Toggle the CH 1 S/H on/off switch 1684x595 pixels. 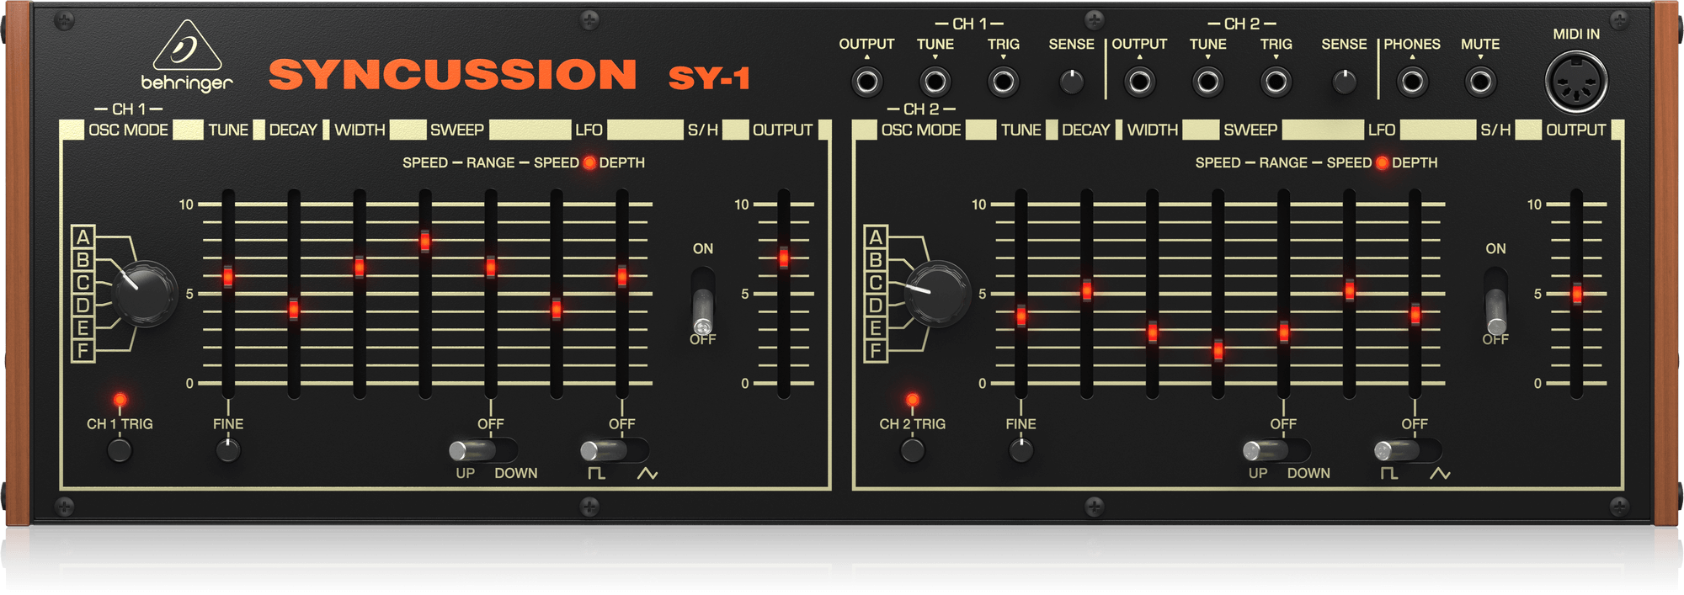[x=702, y=305]
